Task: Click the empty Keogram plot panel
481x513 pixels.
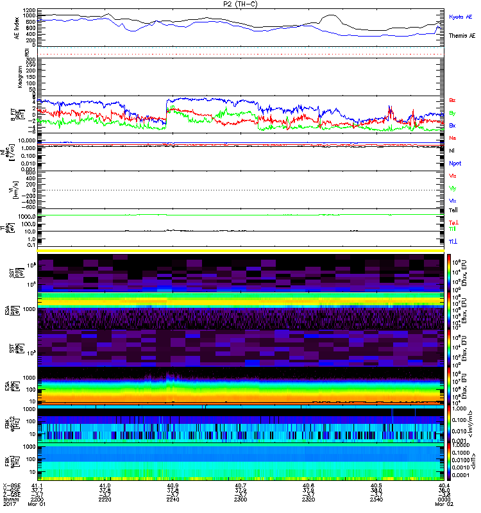Action: click(240, 76)
